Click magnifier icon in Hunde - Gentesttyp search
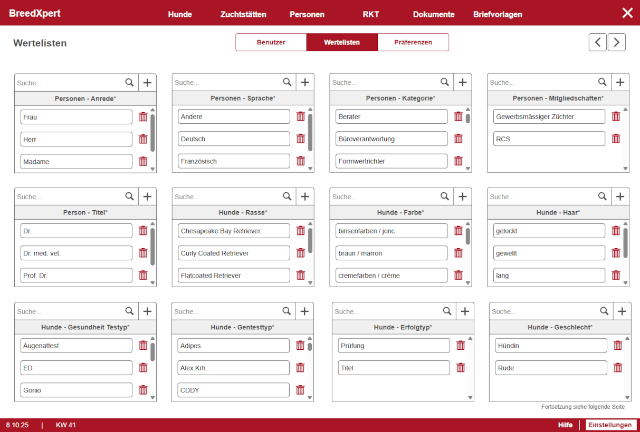 point(286,311)
